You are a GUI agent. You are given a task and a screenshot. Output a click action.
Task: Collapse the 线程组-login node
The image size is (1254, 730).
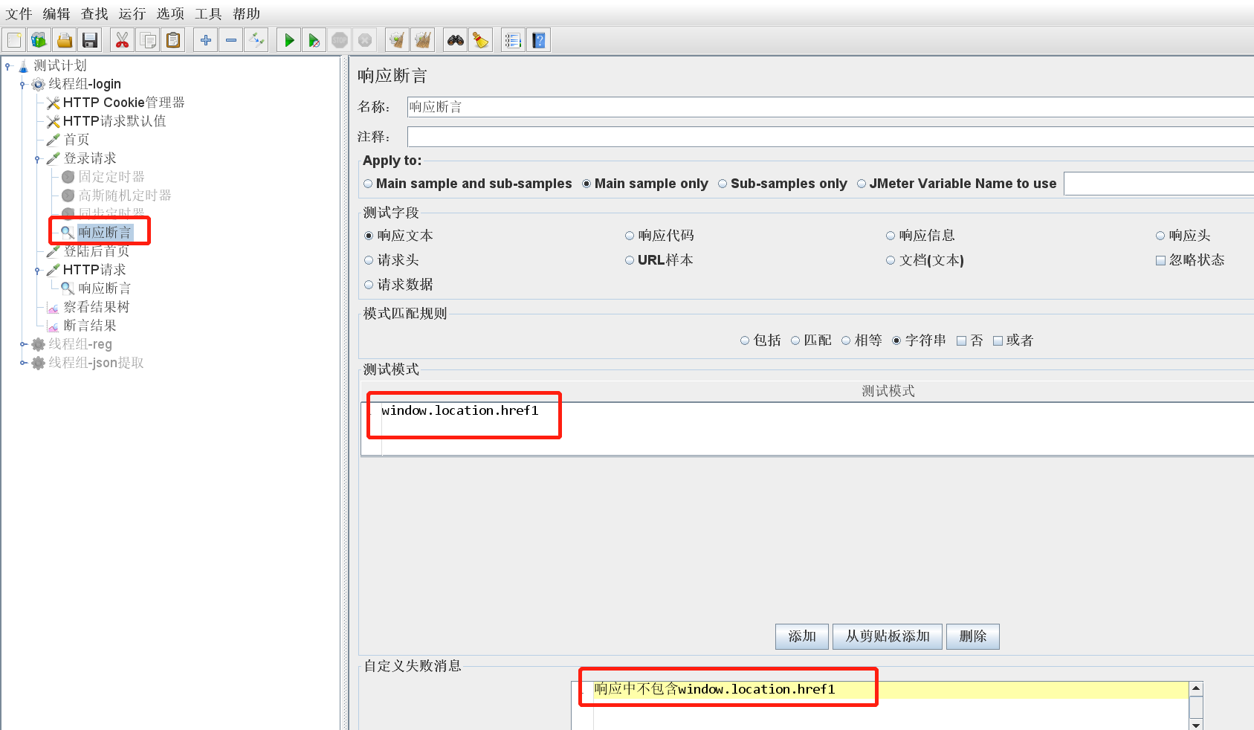(22, 85)
